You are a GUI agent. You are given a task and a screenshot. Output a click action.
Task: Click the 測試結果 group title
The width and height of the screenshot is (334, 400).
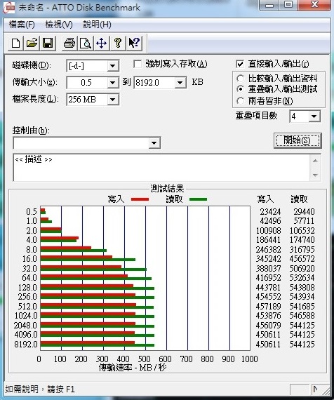coord(167,189)
